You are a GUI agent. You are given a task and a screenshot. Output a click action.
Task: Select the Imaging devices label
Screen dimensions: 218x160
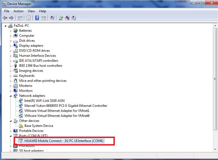tap(31, 71)
